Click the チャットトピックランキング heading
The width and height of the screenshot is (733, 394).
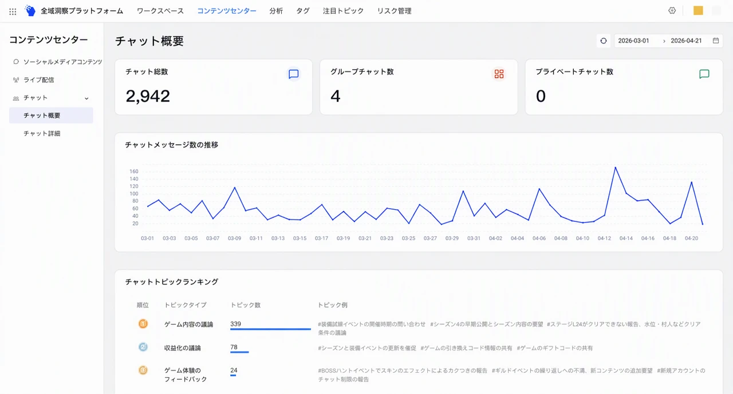(x=171, y=282)
